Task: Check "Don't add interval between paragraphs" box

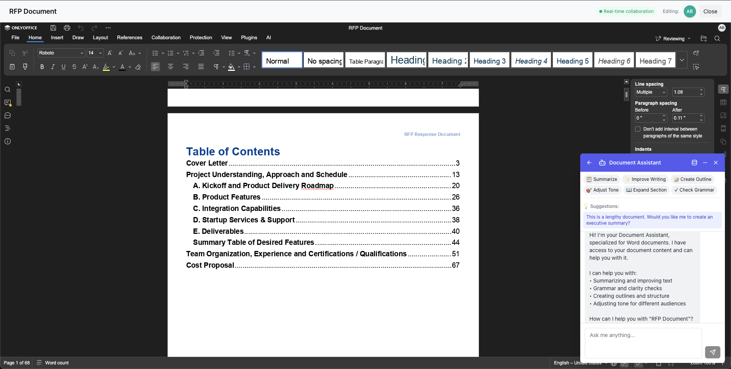Action: tap(638, 129)
